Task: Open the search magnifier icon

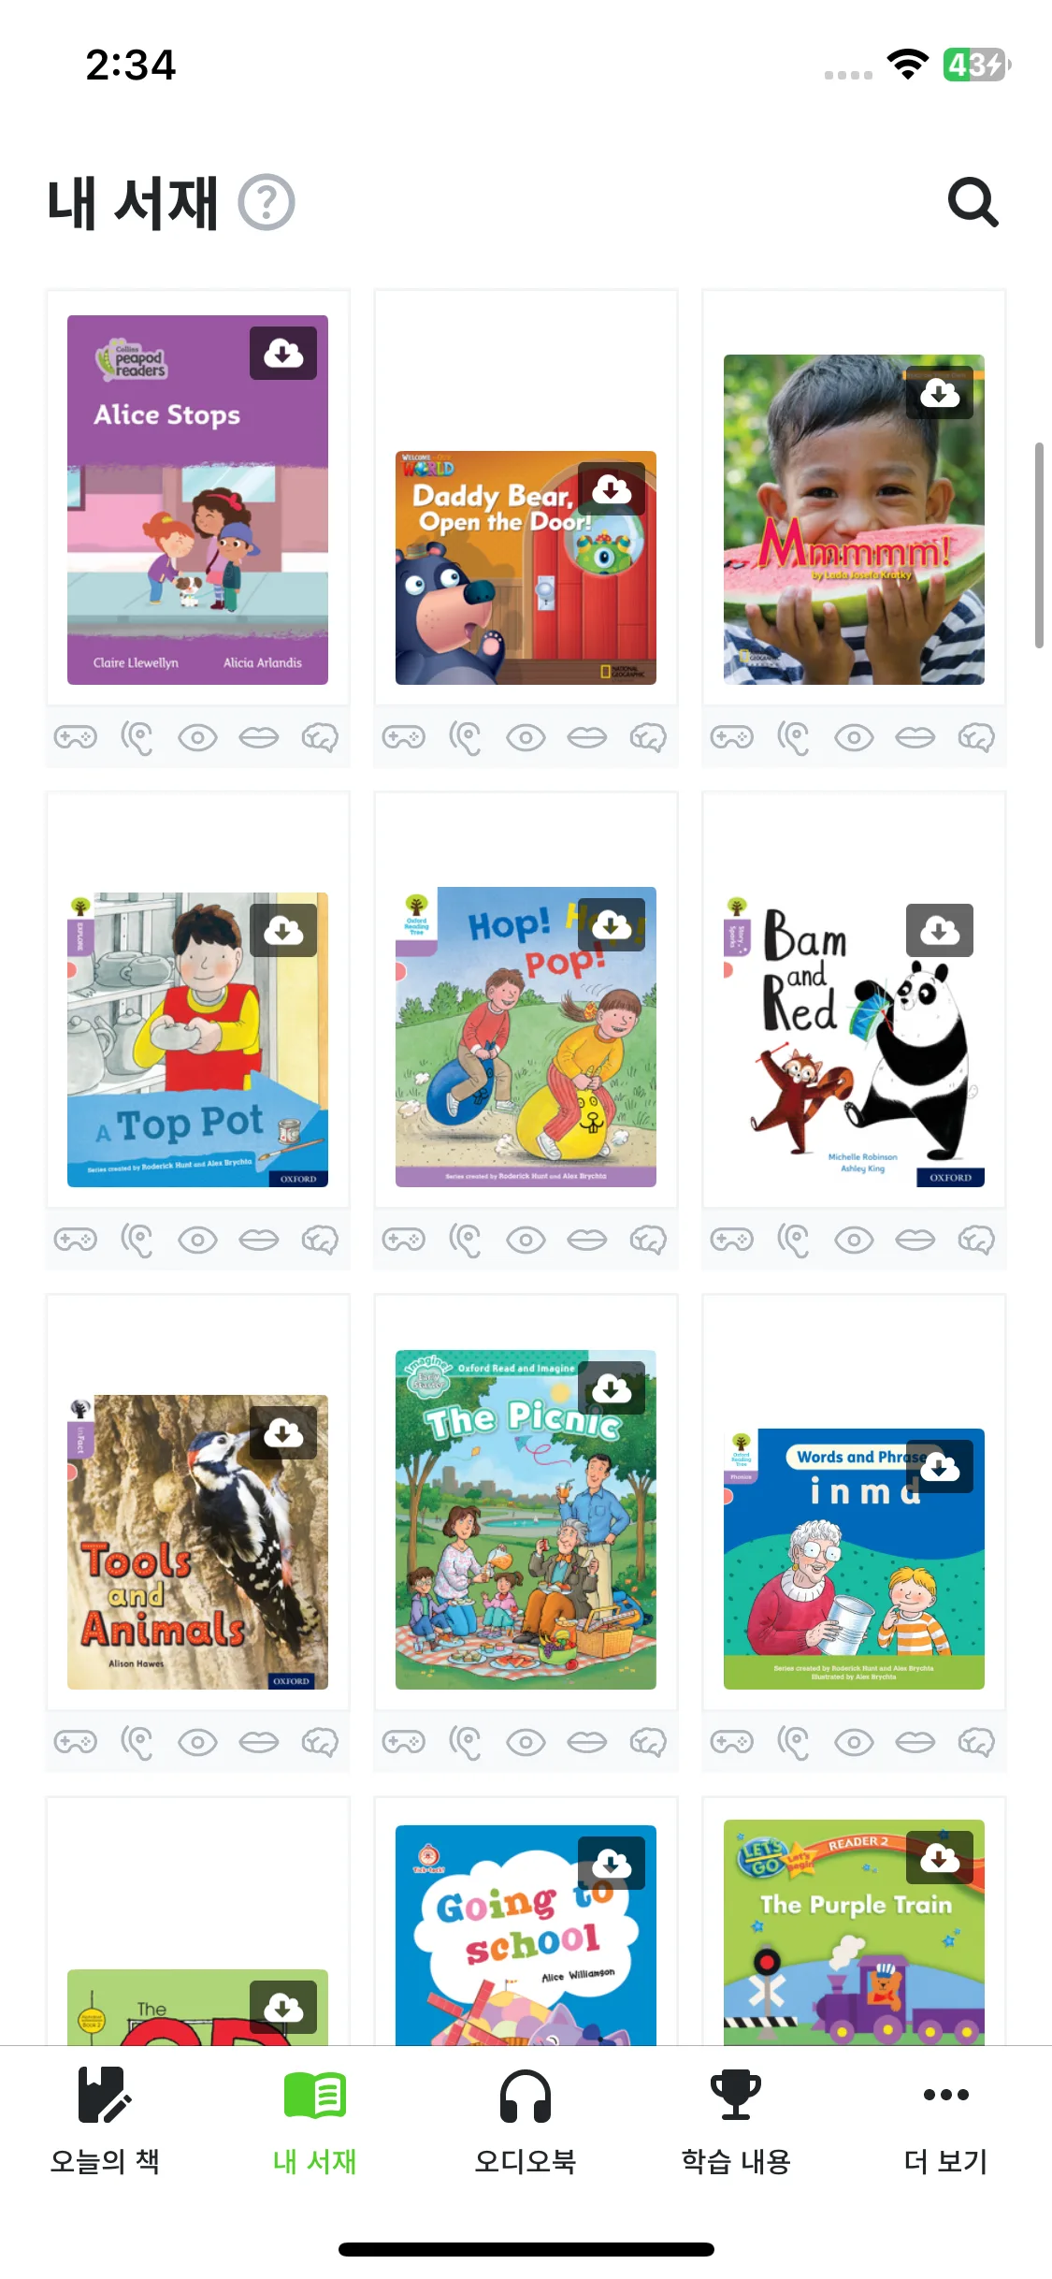Action: click(x=973, y=202)
